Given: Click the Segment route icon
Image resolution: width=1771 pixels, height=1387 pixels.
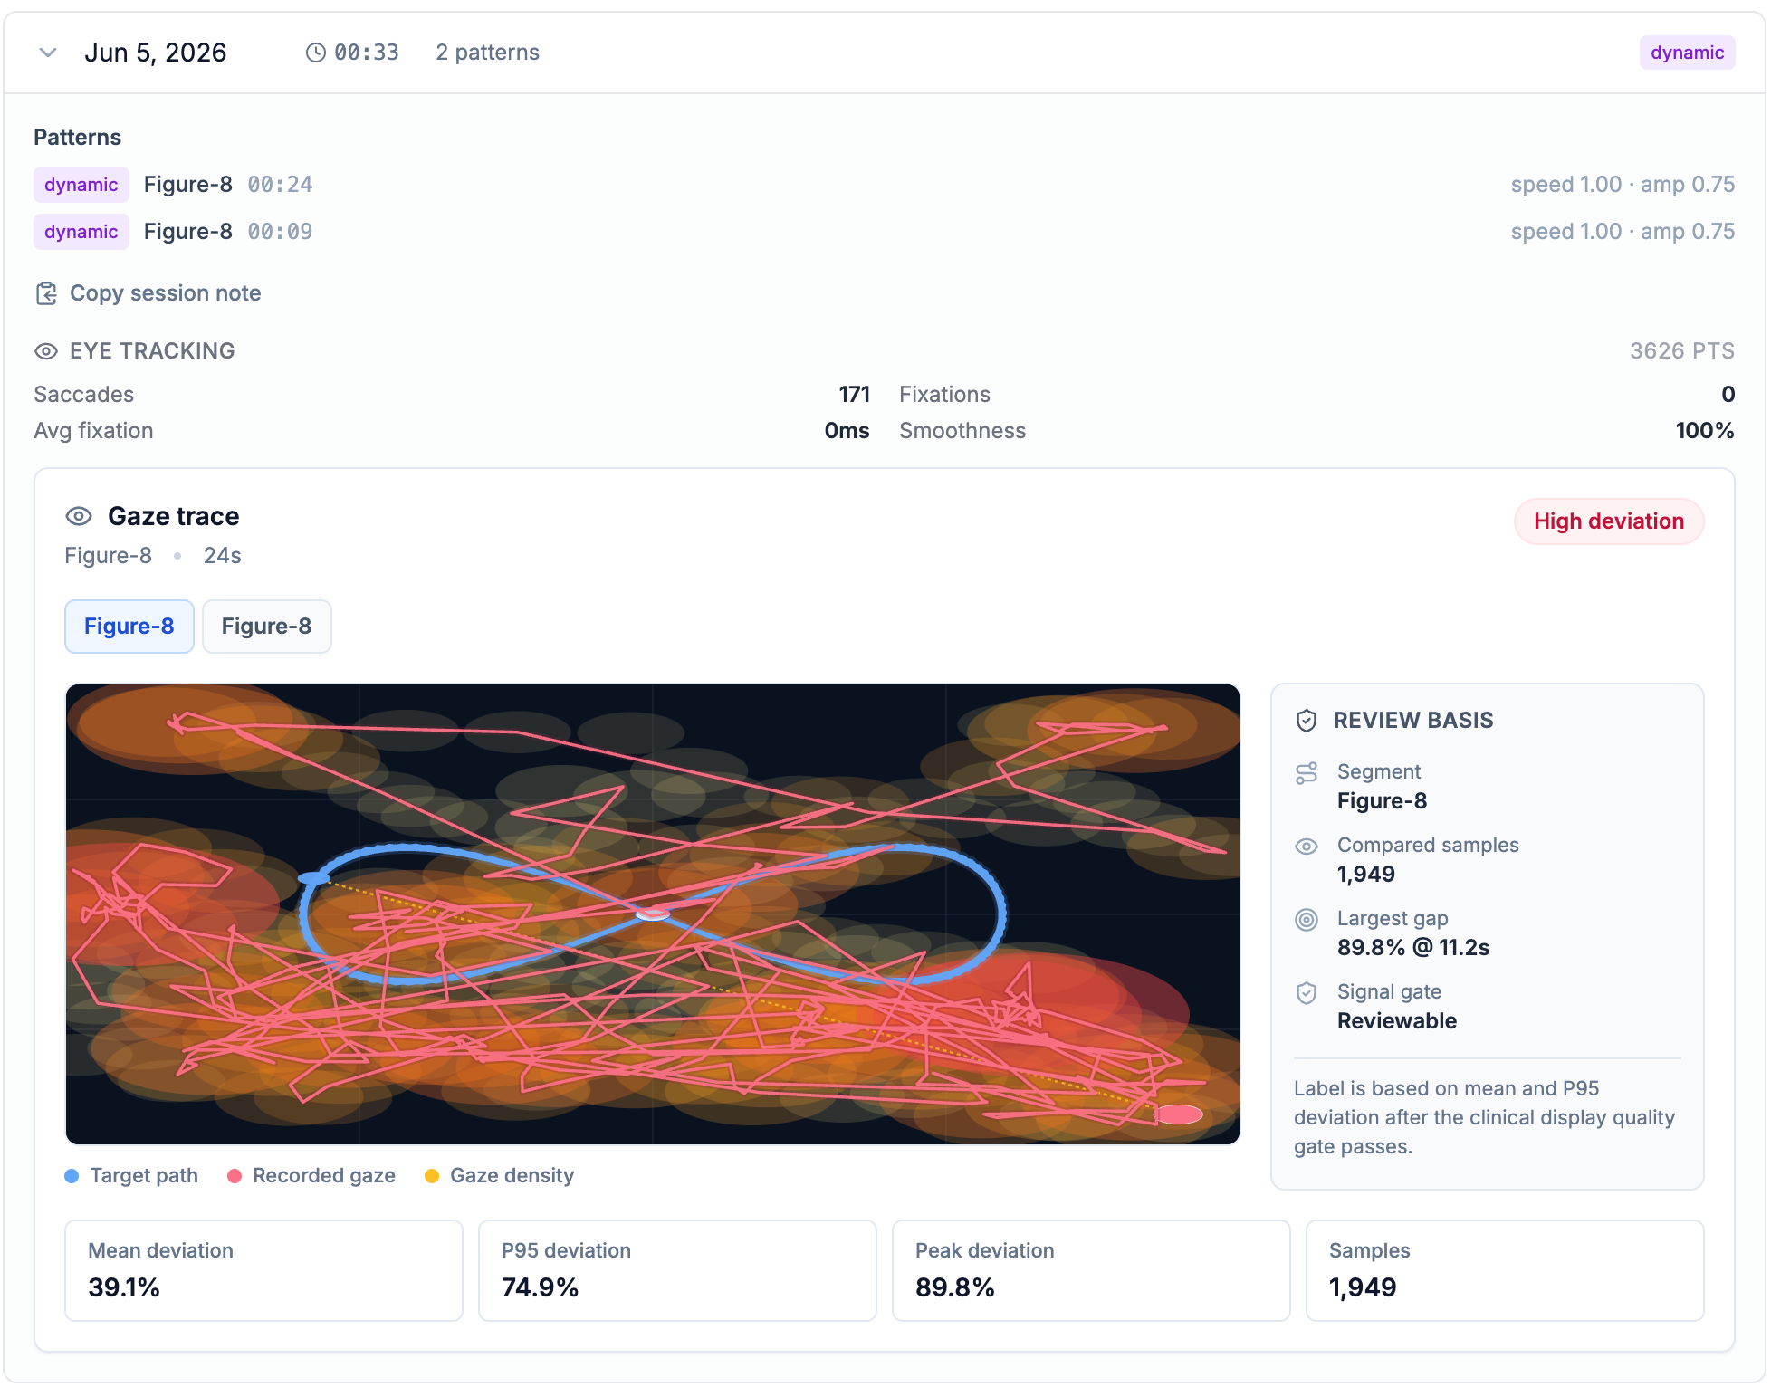Looking at the screenshot, I should (x=1307, y=773).
